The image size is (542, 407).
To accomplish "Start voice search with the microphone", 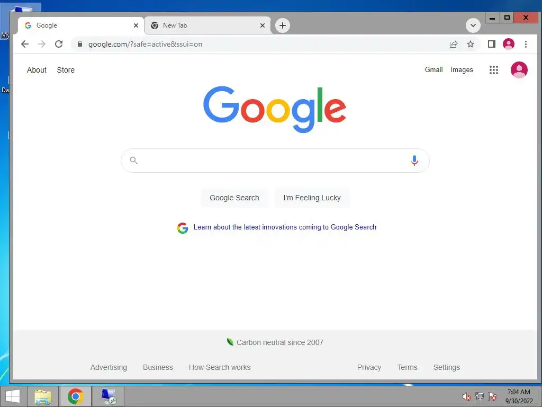I will (414, 160).
